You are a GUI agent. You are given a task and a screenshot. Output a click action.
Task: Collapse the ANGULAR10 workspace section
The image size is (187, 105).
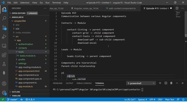[29, 17]
